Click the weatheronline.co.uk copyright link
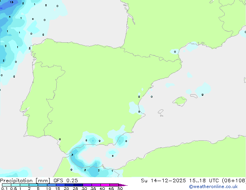 coord(213,187)
